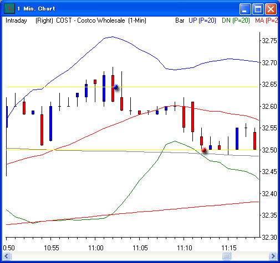
Task: Click the right scroll arrow of the horizontal scrollbar
Action: click(x=273, y=256)
